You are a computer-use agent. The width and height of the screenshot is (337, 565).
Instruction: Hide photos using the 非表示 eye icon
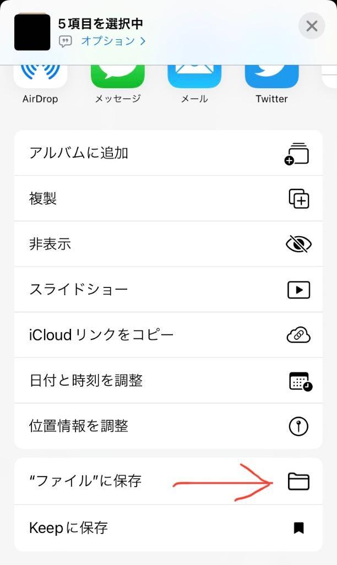[x=298, y=244]
